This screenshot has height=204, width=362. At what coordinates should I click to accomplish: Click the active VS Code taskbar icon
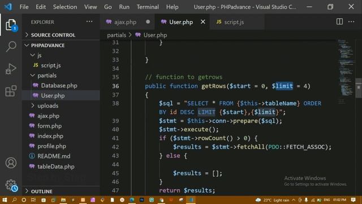pos(191,200)
